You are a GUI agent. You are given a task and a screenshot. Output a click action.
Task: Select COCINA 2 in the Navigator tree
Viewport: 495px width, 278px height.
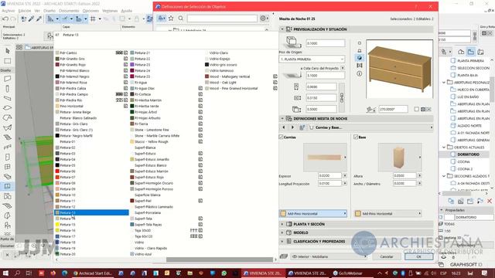coord(465,169)
